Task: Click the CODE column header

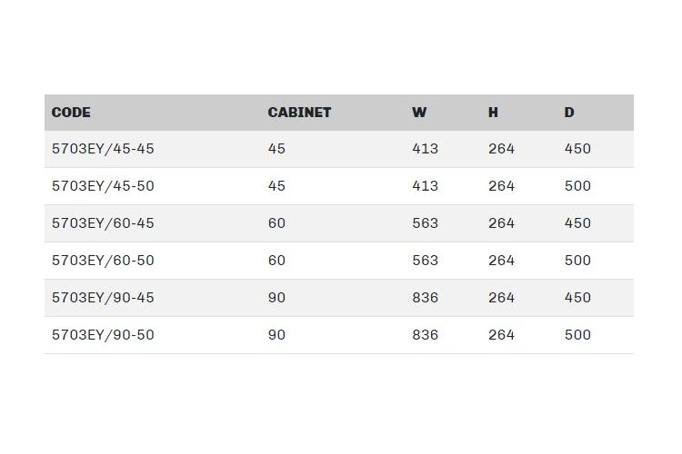Action: [71, 113]
